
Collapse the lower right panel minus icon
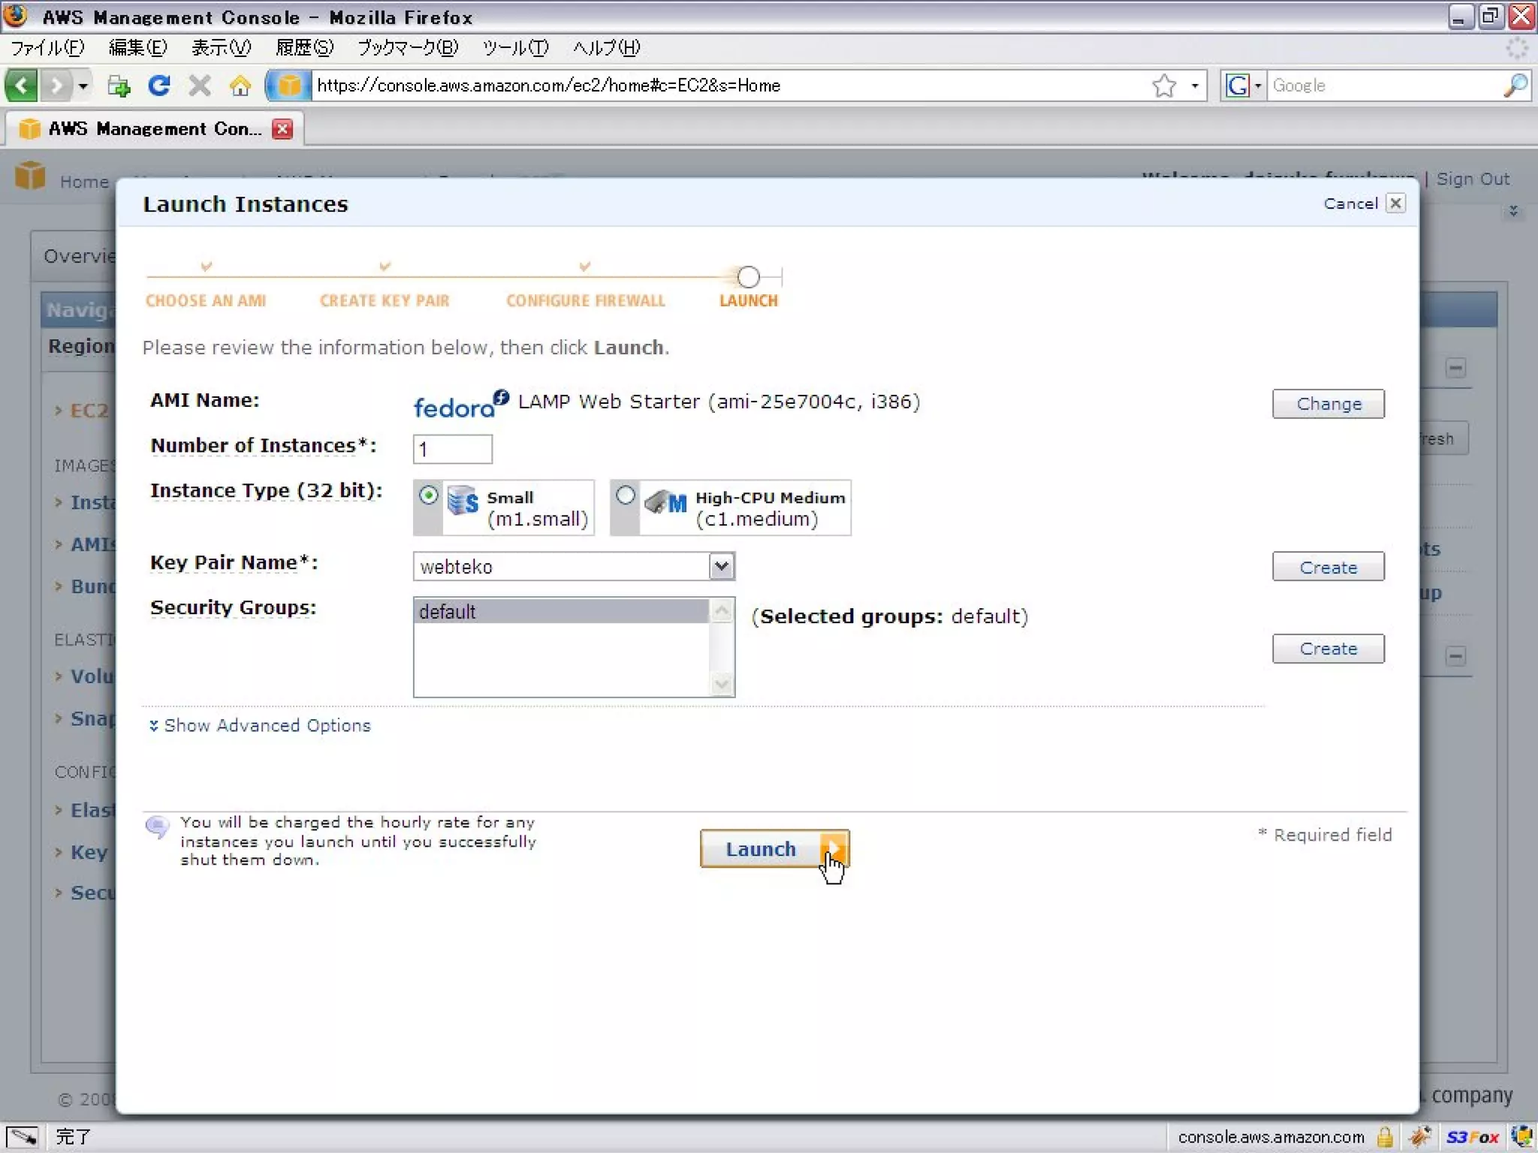(x=1455, y=657)
